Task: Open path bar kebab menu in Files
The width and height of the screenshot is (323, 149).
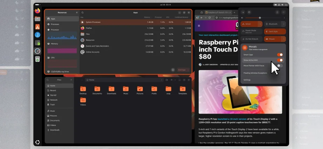Action: (161, 80)
